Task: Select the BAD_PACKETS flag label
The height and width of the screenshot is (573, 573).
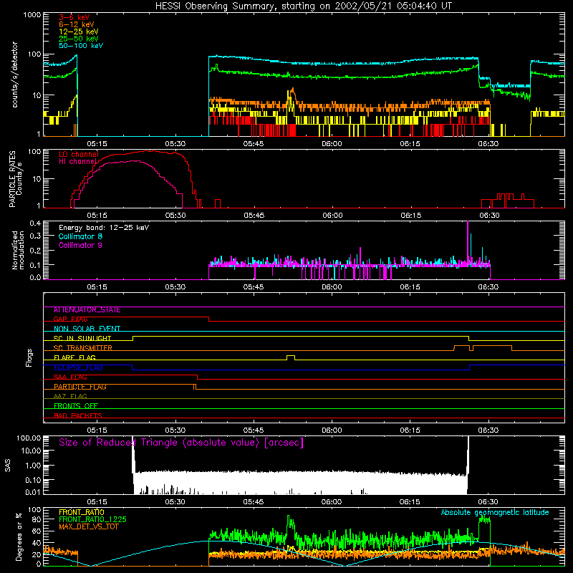Action: tap(78, 415)
